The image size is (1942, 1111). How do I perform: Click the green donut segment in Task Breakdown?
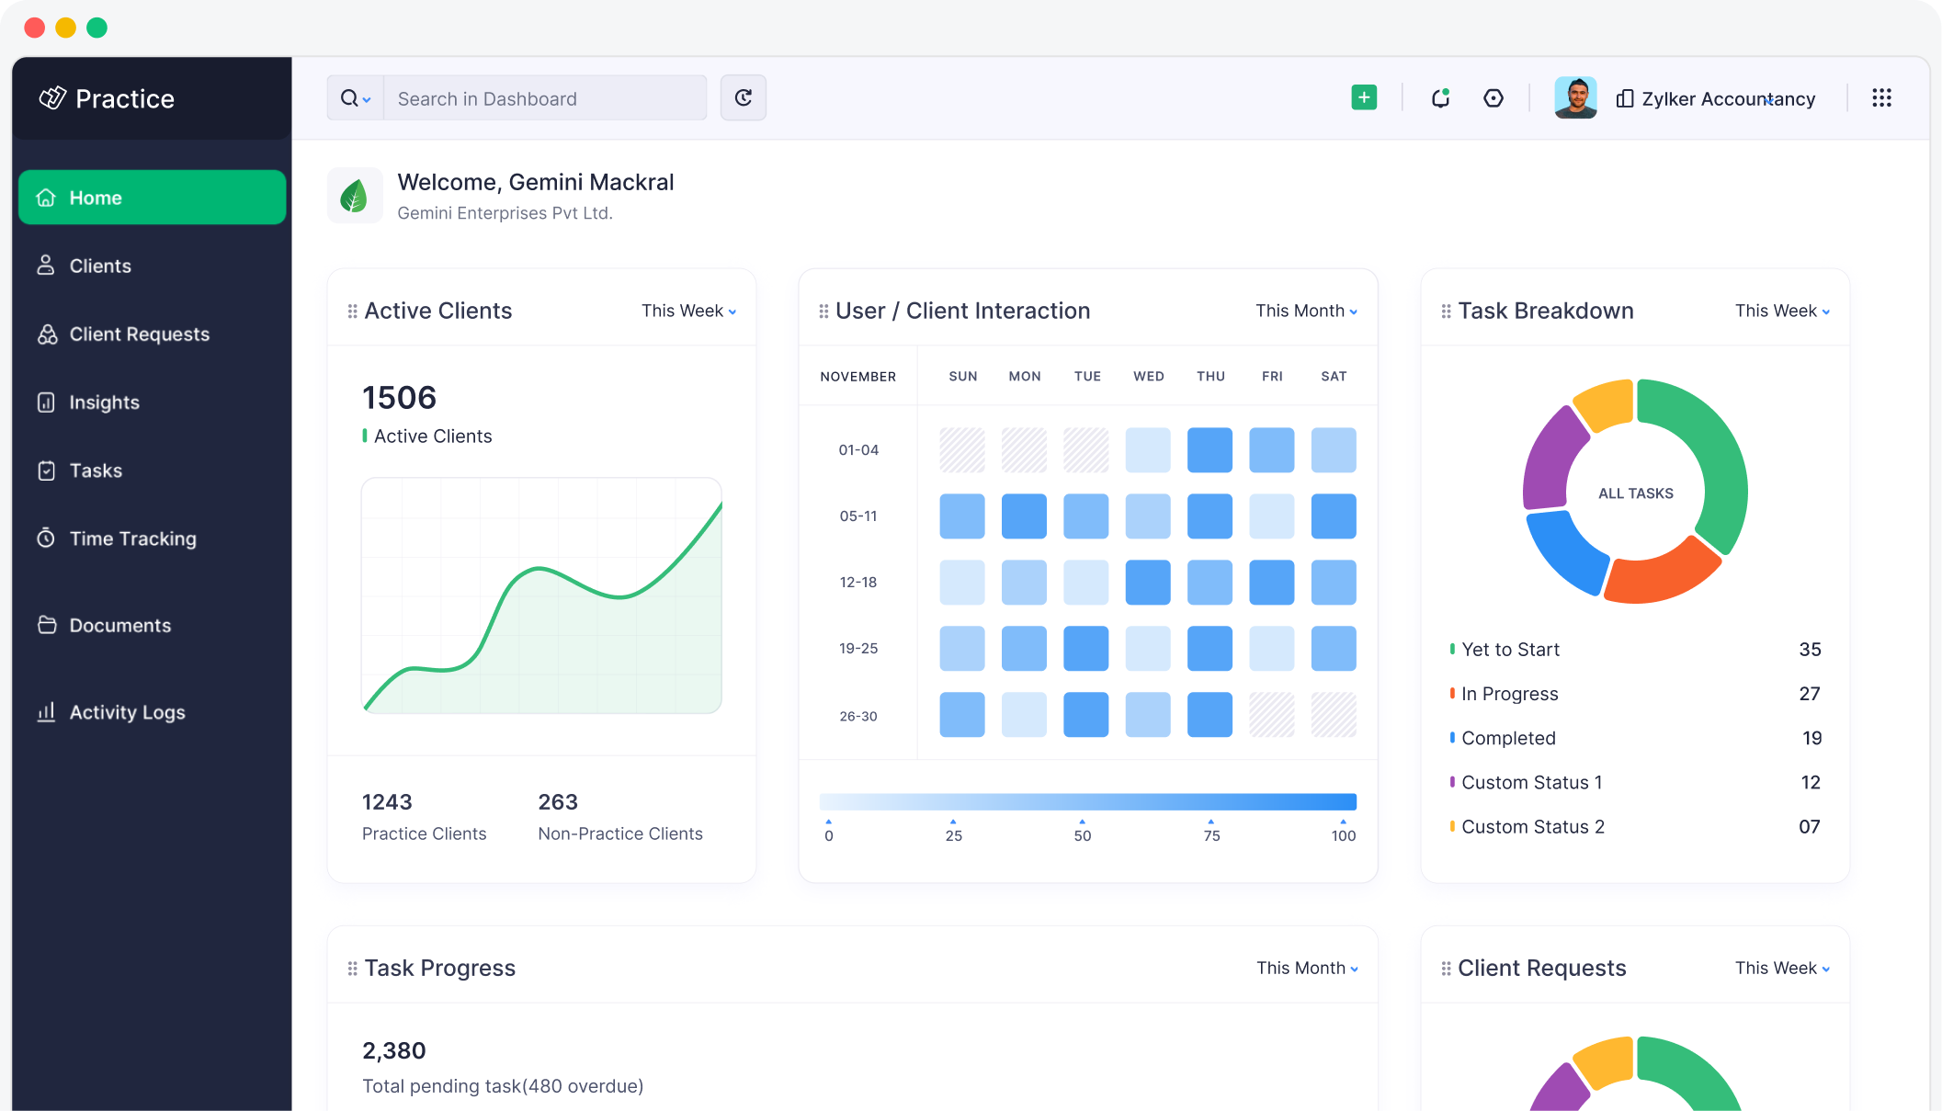[x=1706, y=458]
